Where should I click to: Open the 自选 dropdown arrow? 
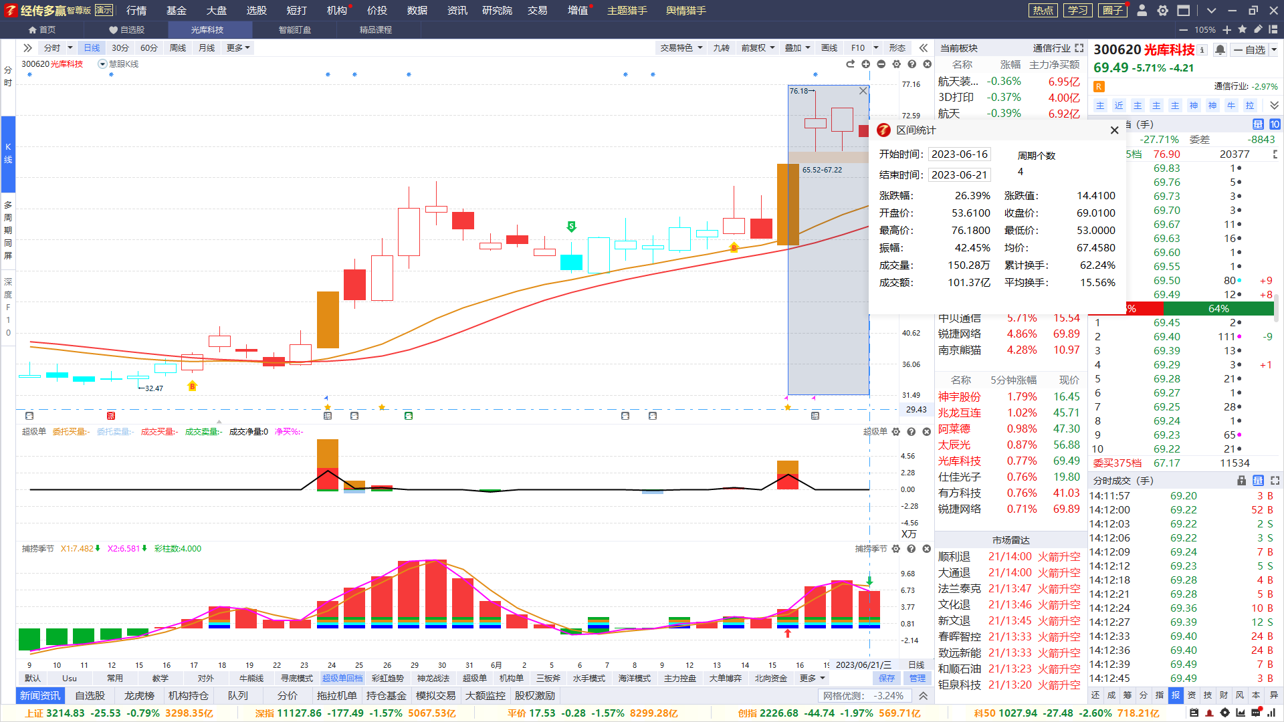[x=1274, y=49]
